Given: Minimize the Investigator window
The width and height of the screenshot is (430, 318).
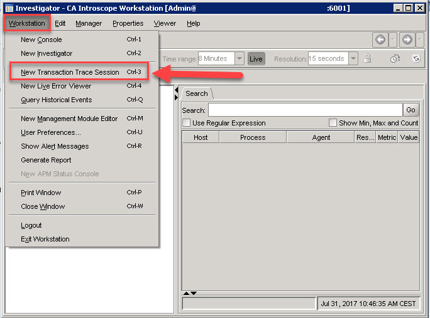Looking at the screenshot, I should coord(398,8).
